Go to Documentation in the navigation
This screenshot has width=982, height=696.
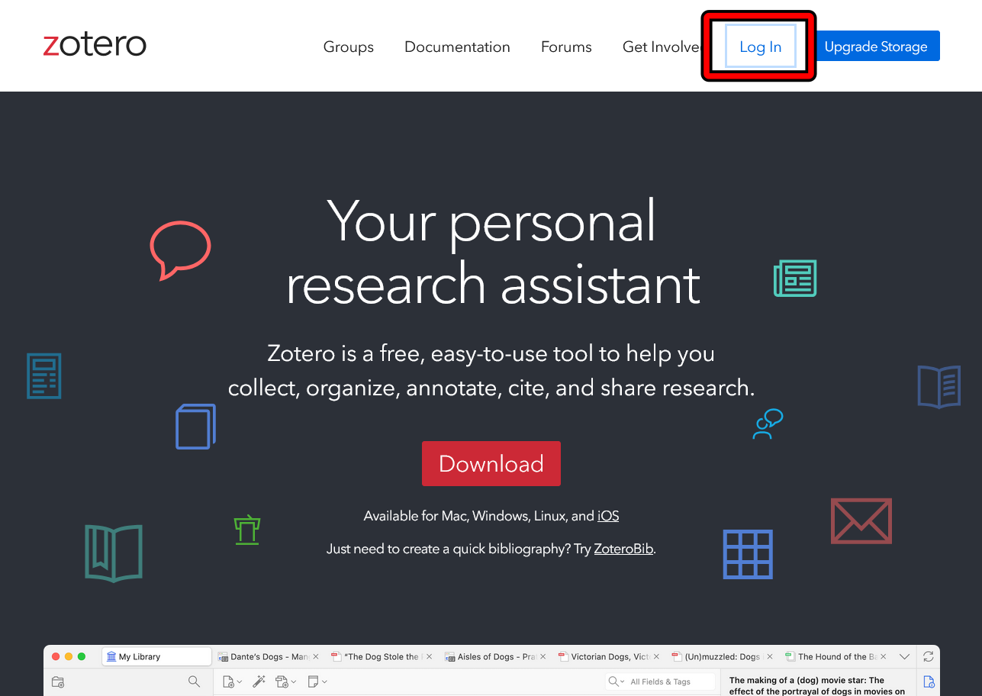[457, 47]
